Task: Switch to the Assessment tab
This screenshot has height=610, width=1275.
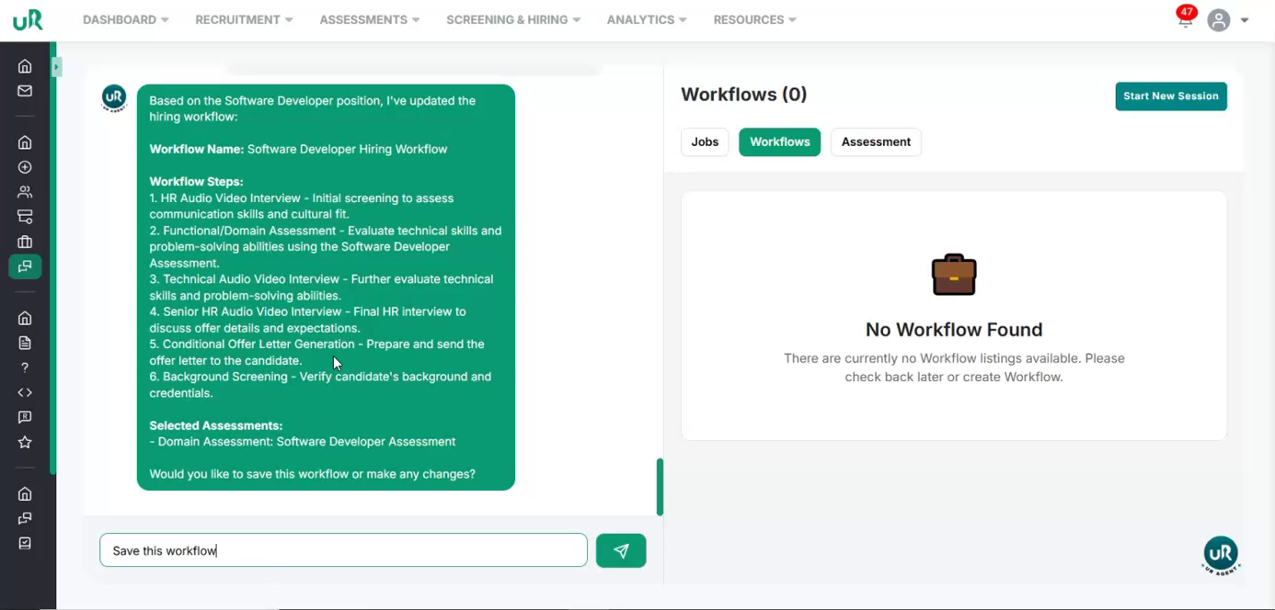Action: 875,141
